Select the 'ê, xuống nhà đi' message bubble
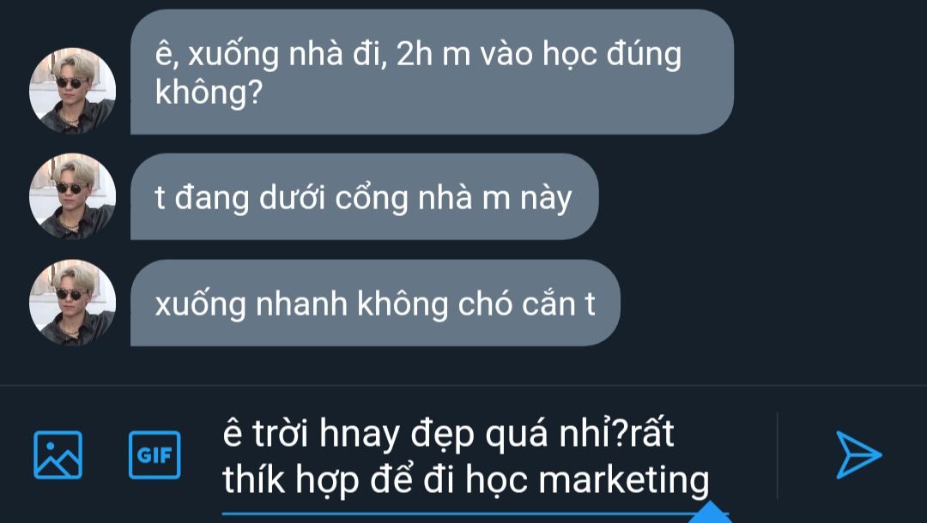Image resolution: width=927 pixels, height=523 pixels. (x=432, y=72)
